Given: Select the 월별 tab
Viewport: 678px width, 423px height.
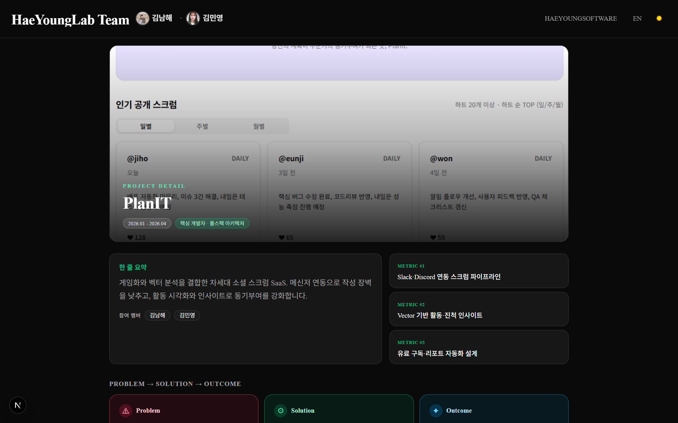Looking at the screenshot, I should coord(259,126).
